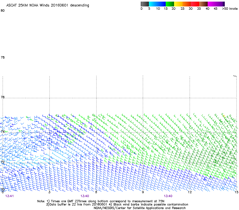Select the longitude label '9' on the bottom axis
This screenshot has width=239, height=210.
coord(143,192)
